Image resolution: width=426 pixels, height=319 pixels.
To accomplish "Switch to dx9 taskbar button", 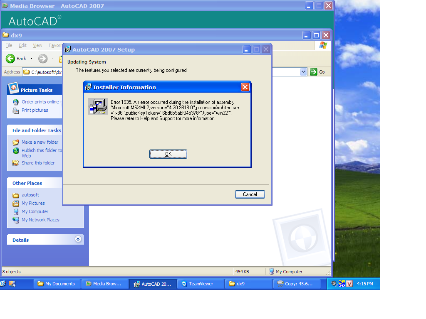I will tap(249, 284).
